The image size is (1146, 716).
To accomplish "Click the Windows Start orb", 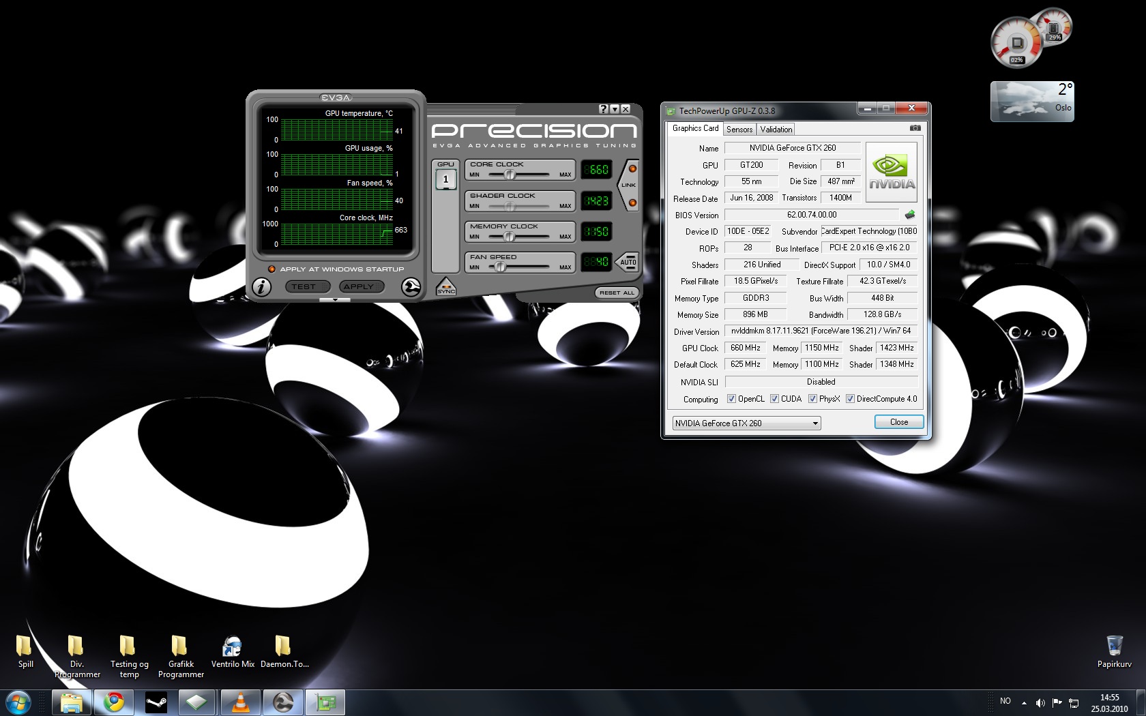I will point(18,702).
